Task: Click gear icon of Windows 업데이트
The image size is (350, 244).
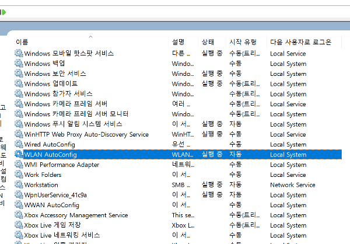Action: [x=19, y=83]
